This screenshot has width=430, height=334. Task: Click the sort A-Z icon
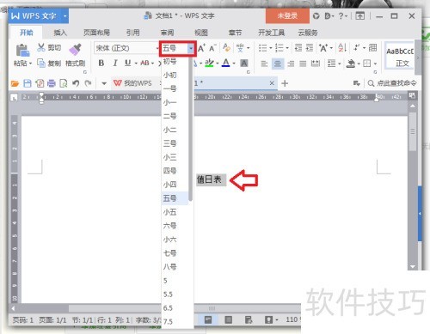(x=342, y=47)
